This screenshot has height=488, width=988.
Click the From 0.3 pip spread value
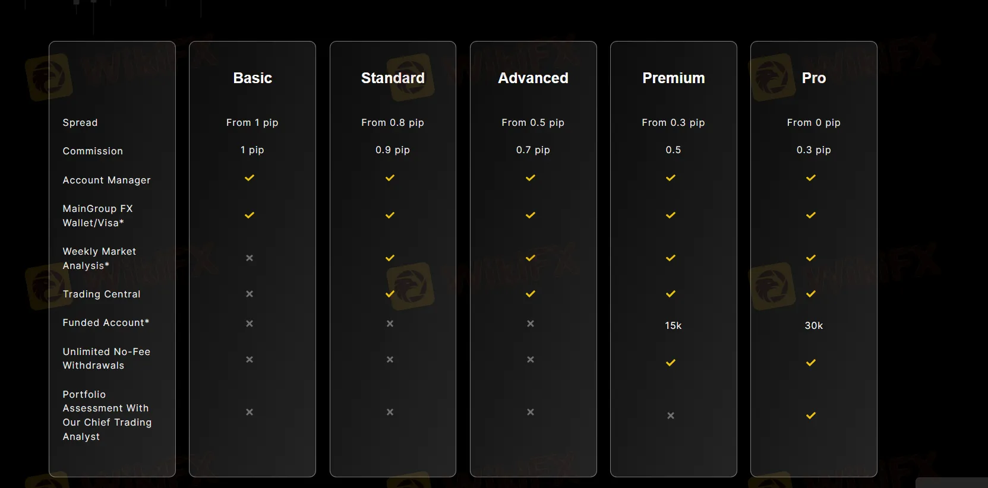673,122
